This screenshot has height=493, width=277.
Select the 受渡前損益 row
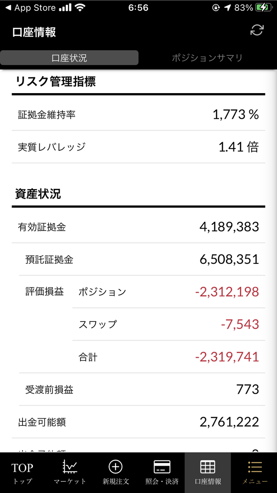[x=142, y=389]
